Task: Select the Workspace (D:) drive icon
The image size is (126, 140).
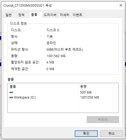Action: tap(11, 97)
